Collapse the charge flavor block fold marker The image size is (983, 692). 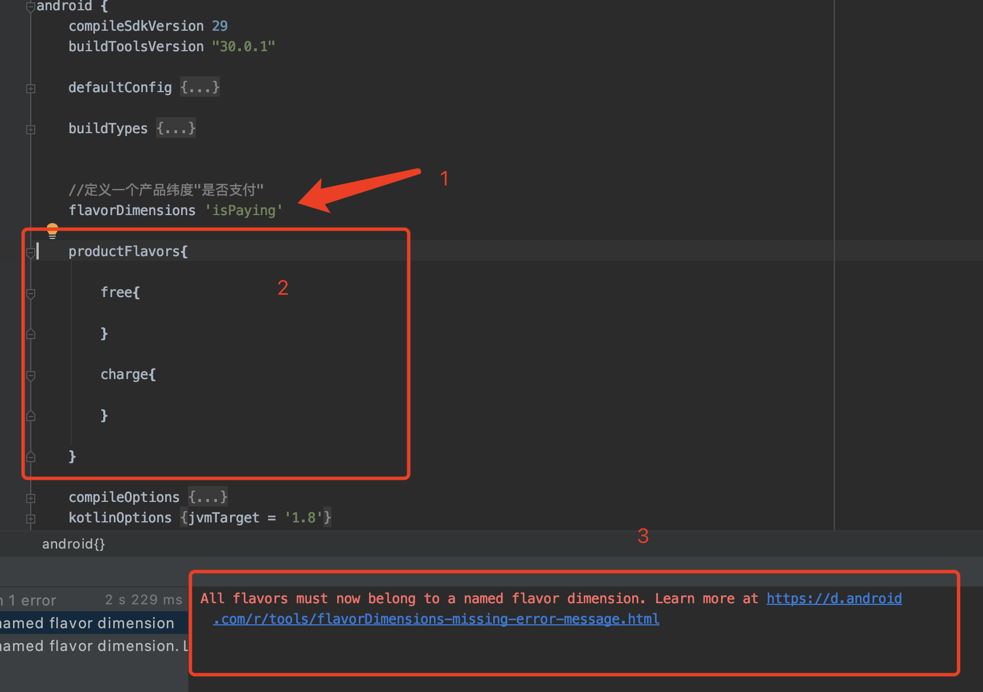click(31, 375)
